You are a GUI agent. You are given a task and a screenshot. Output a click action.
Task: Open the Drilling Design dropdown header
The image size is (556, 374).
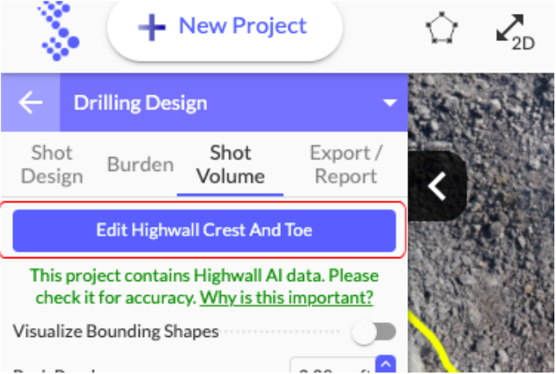pos(234,103)
